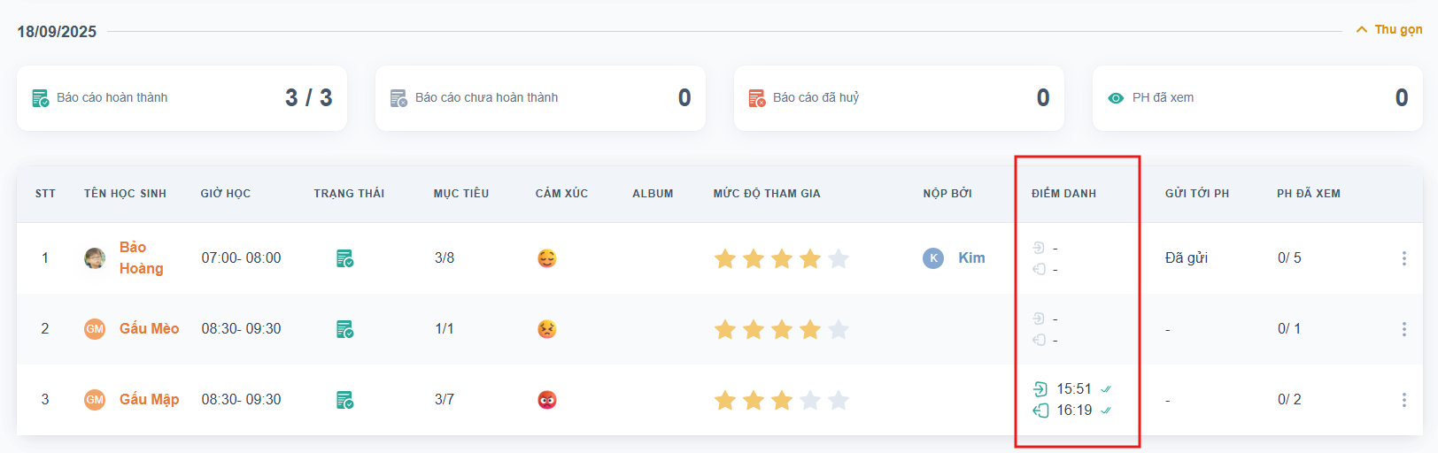Click completed report status icon for Gấu Mèo

[345, 329]
